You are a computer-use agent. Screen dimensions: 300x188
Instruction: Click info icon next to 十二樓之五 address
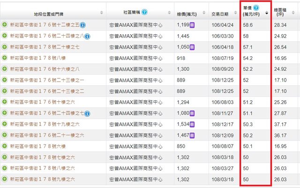click(83, 24)
